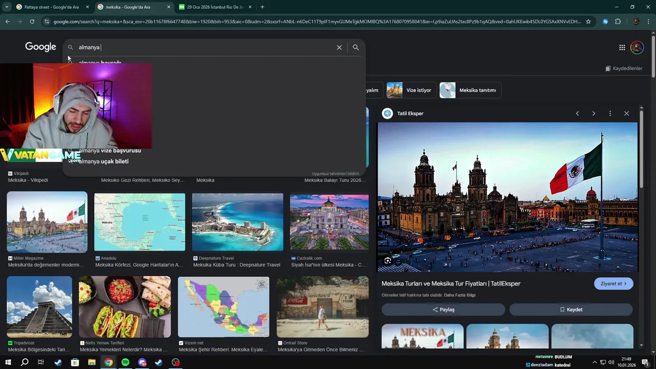Close the Pattaya street tab
656x369 pixels.
click(x=87, y=7)
